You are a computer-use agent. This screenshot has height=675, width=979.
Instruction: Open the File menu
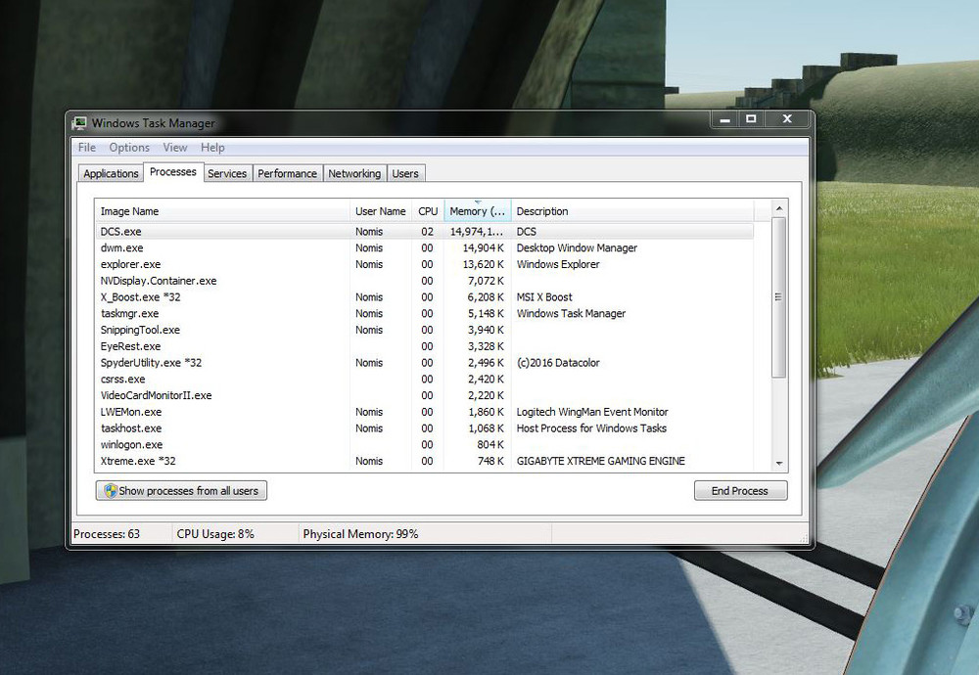point(87,148)
